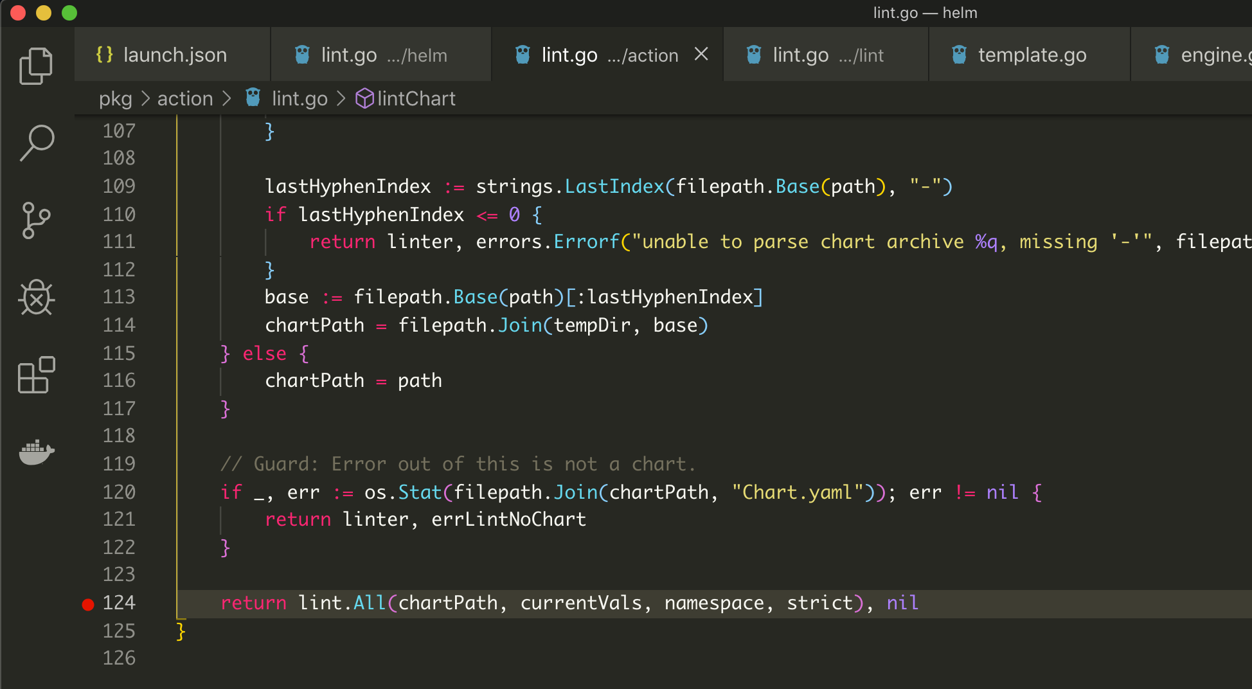Screen dimensions: 1252x689
Task: Click the lintChart symbol breadcrumb
Action: (416, 98)
